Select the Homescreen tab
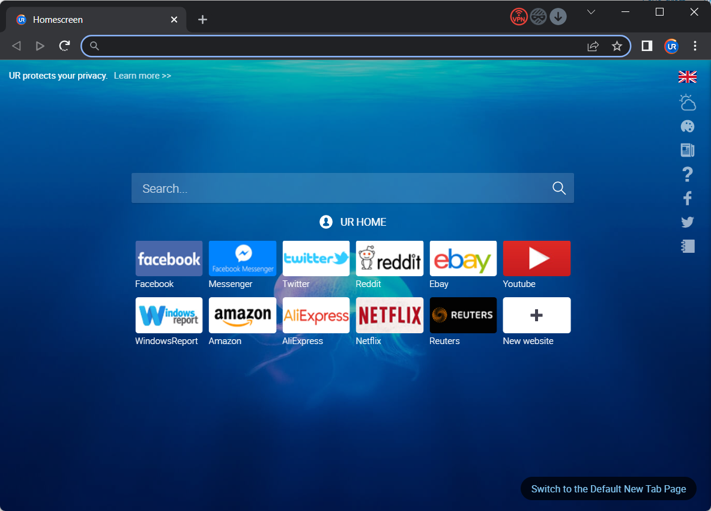 tap(96, 19)
